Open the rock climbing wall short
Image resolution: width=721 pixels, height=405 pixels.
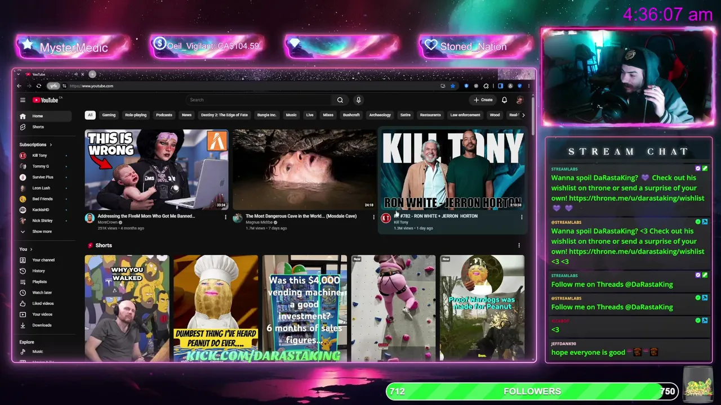(393, 308)
